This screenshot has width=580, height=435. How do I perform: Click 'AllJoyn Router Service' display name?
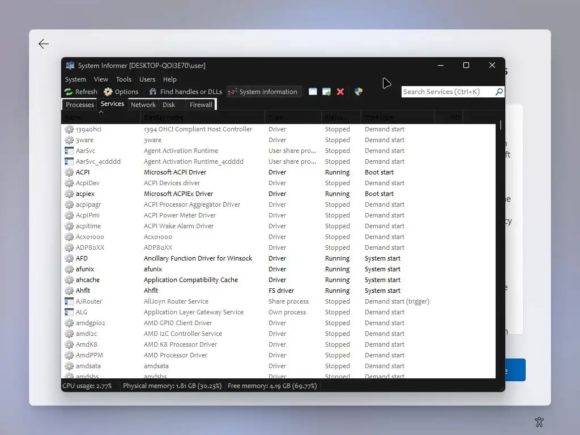[x=176, y=301]
